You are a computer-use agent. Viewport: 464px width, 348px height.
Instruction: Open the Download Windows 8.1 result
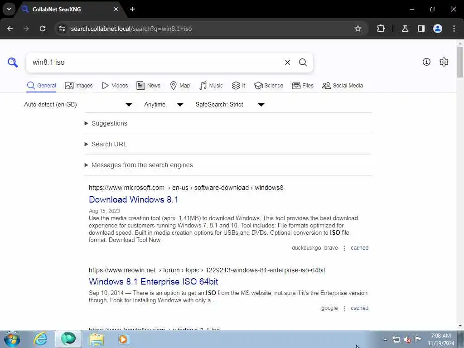134,199
